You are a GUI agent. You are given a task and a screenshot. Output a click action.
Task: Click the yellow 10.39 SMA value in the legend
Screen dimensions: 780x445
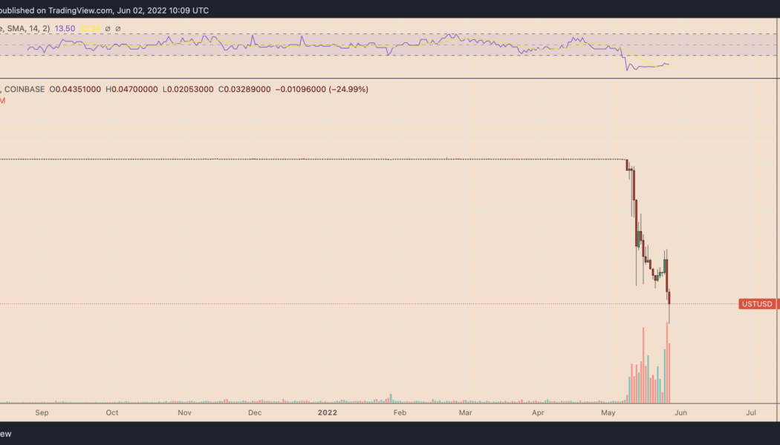(x=92, y=28)
